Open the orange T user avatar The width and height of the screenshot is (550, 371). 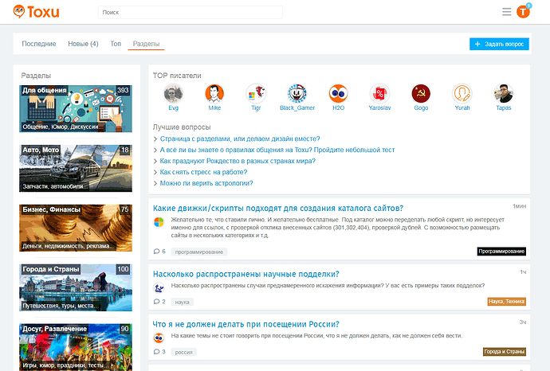[523, 12]
